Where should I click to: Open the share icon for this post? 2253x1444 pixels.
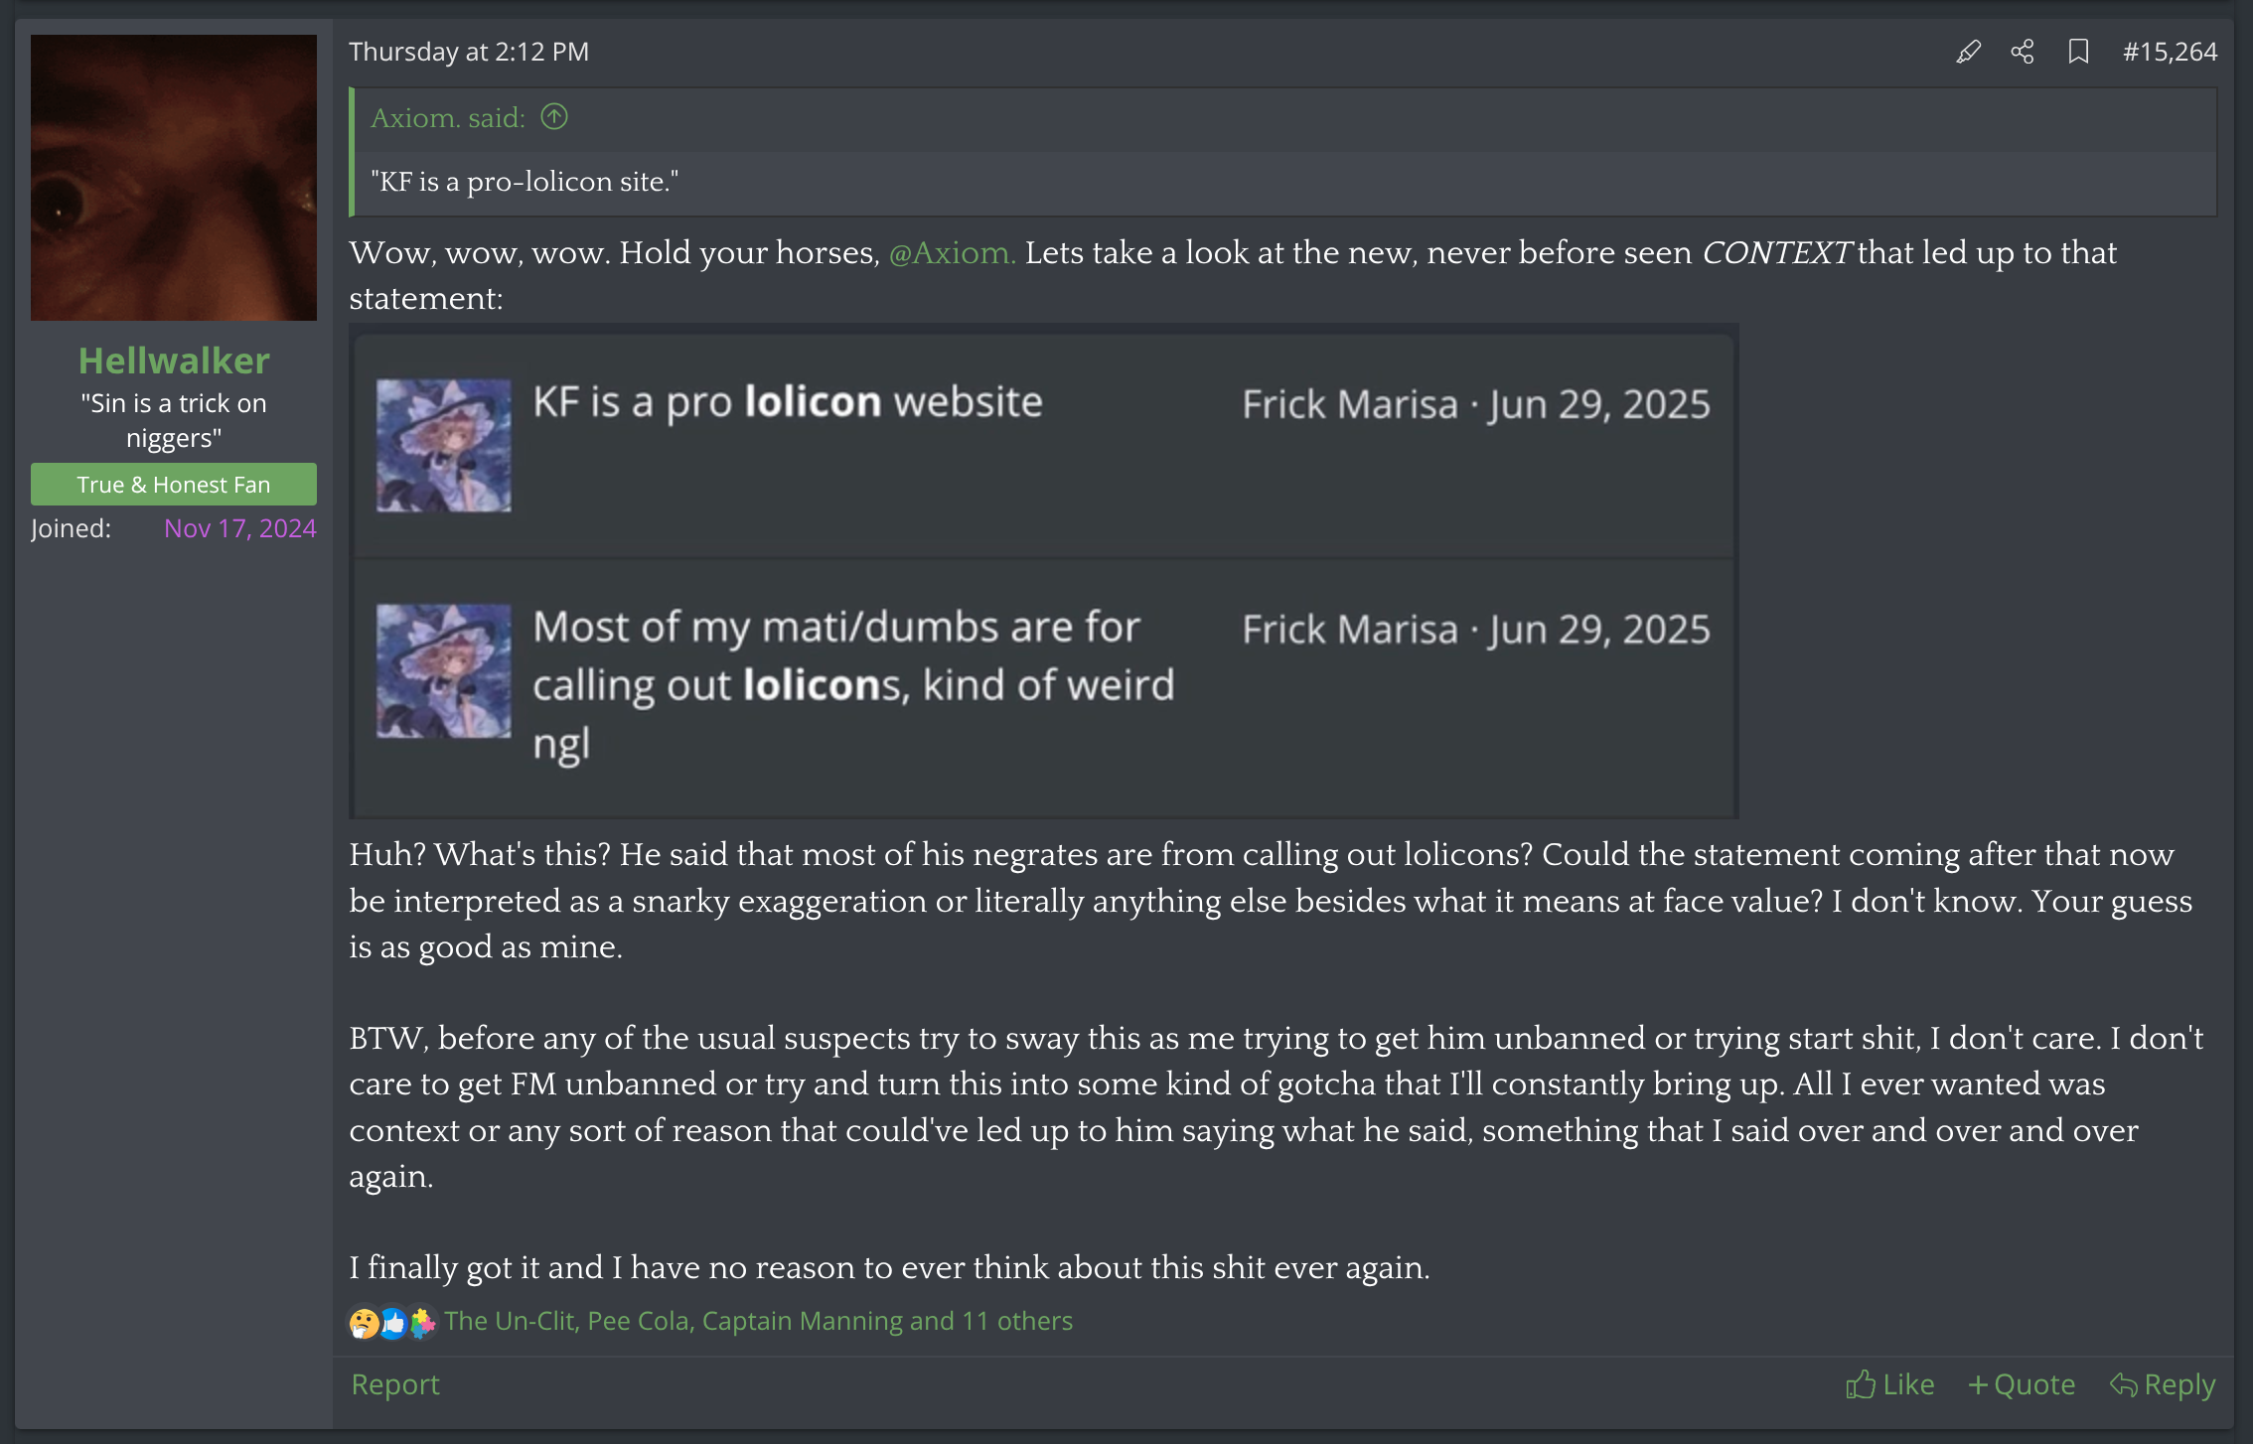click(x=2023, y=52)
